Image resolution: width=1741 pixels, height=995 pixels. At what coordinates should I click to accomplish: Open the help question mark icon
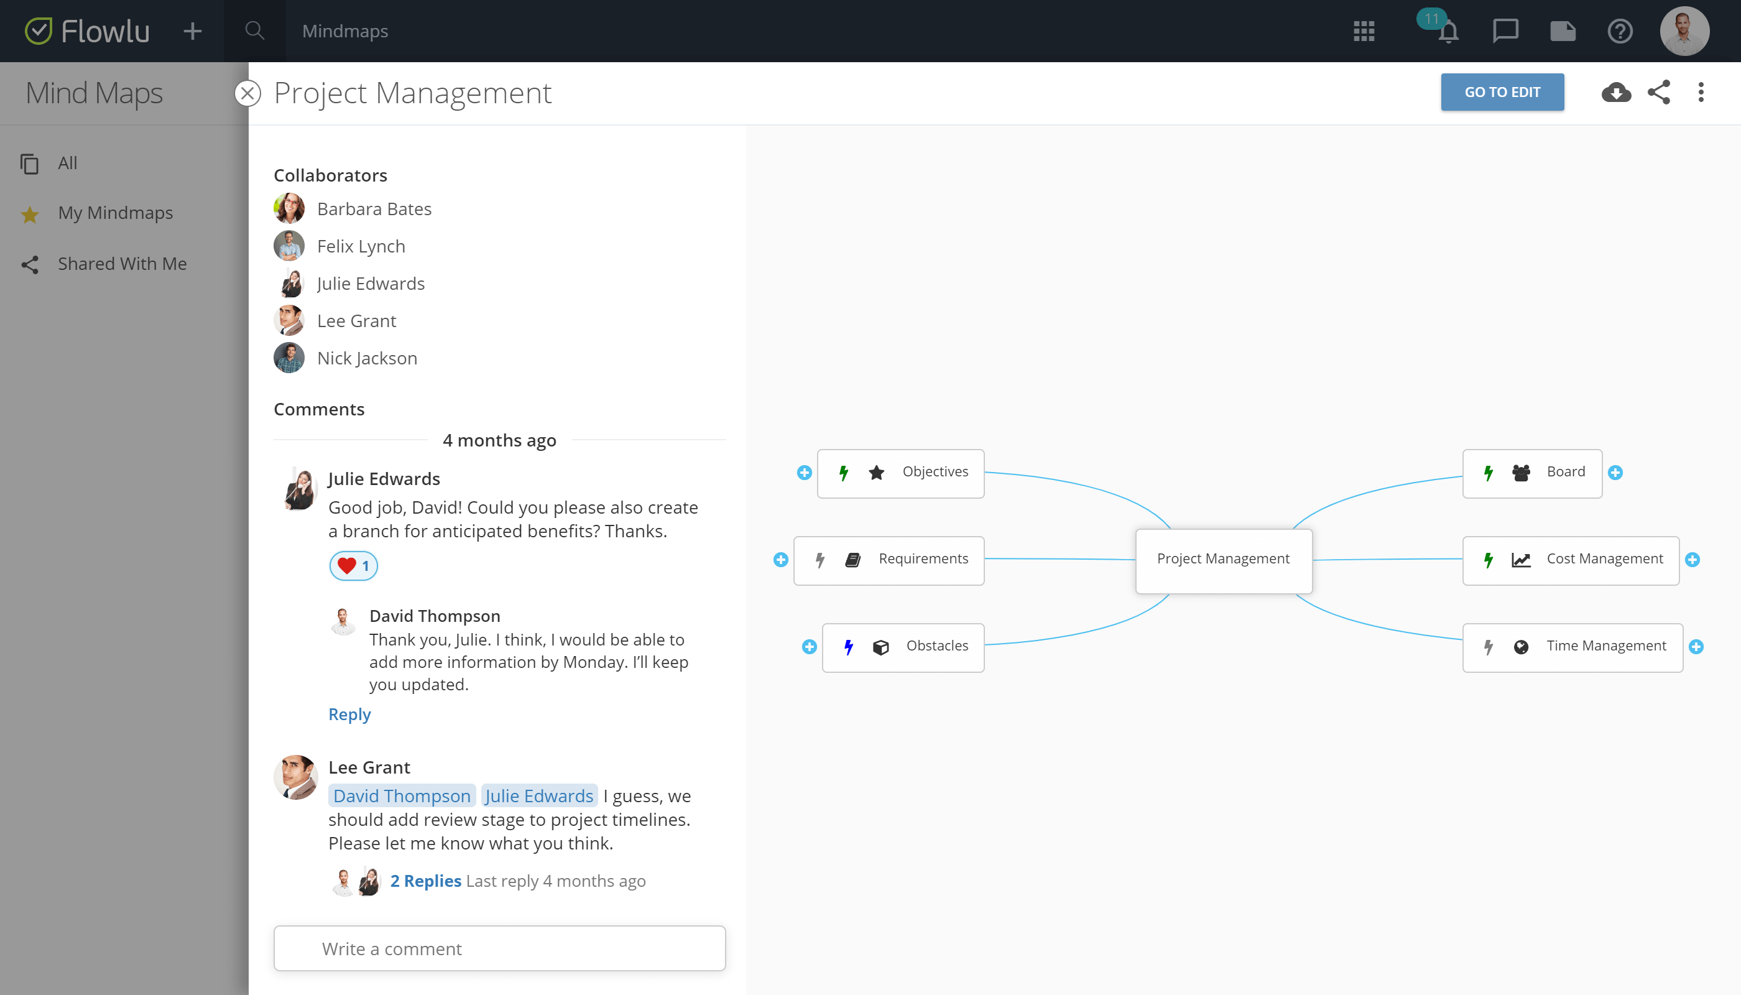pyautogui.click(x=1619, y=32)
